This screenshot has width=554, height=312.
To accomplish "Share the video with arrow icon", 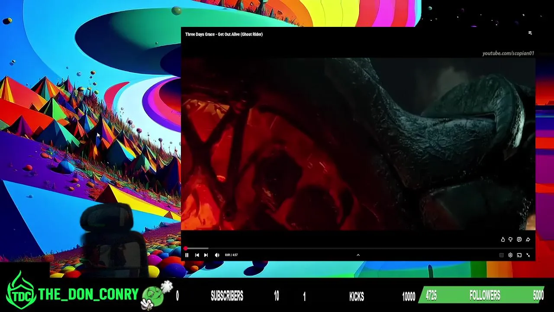I will coord(528,240).
